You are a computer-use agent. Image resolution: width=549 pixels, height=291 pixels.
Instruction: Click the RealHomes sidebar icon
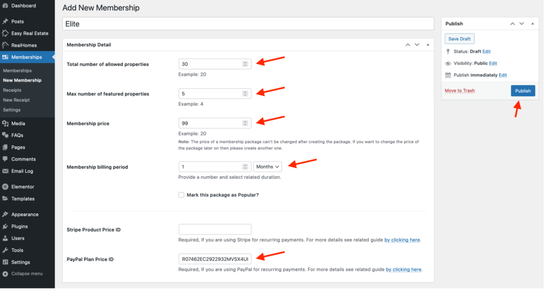tap(5, 45)
